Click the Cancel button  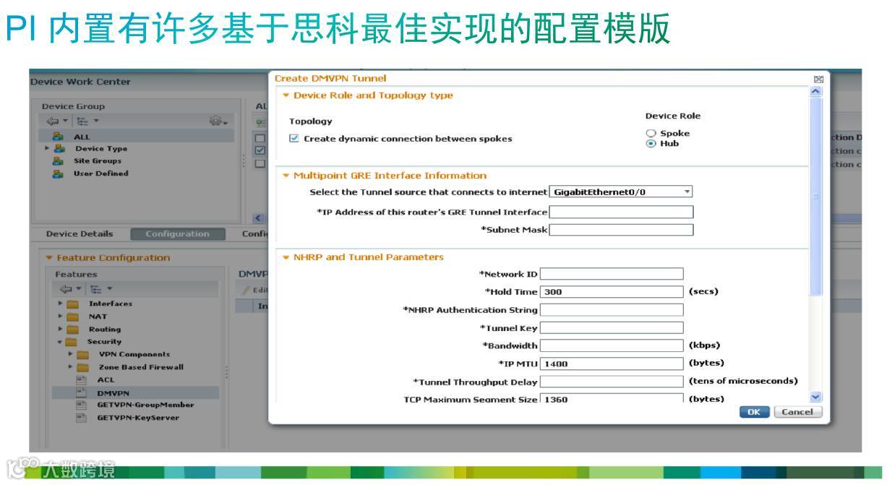pos(797,412)
